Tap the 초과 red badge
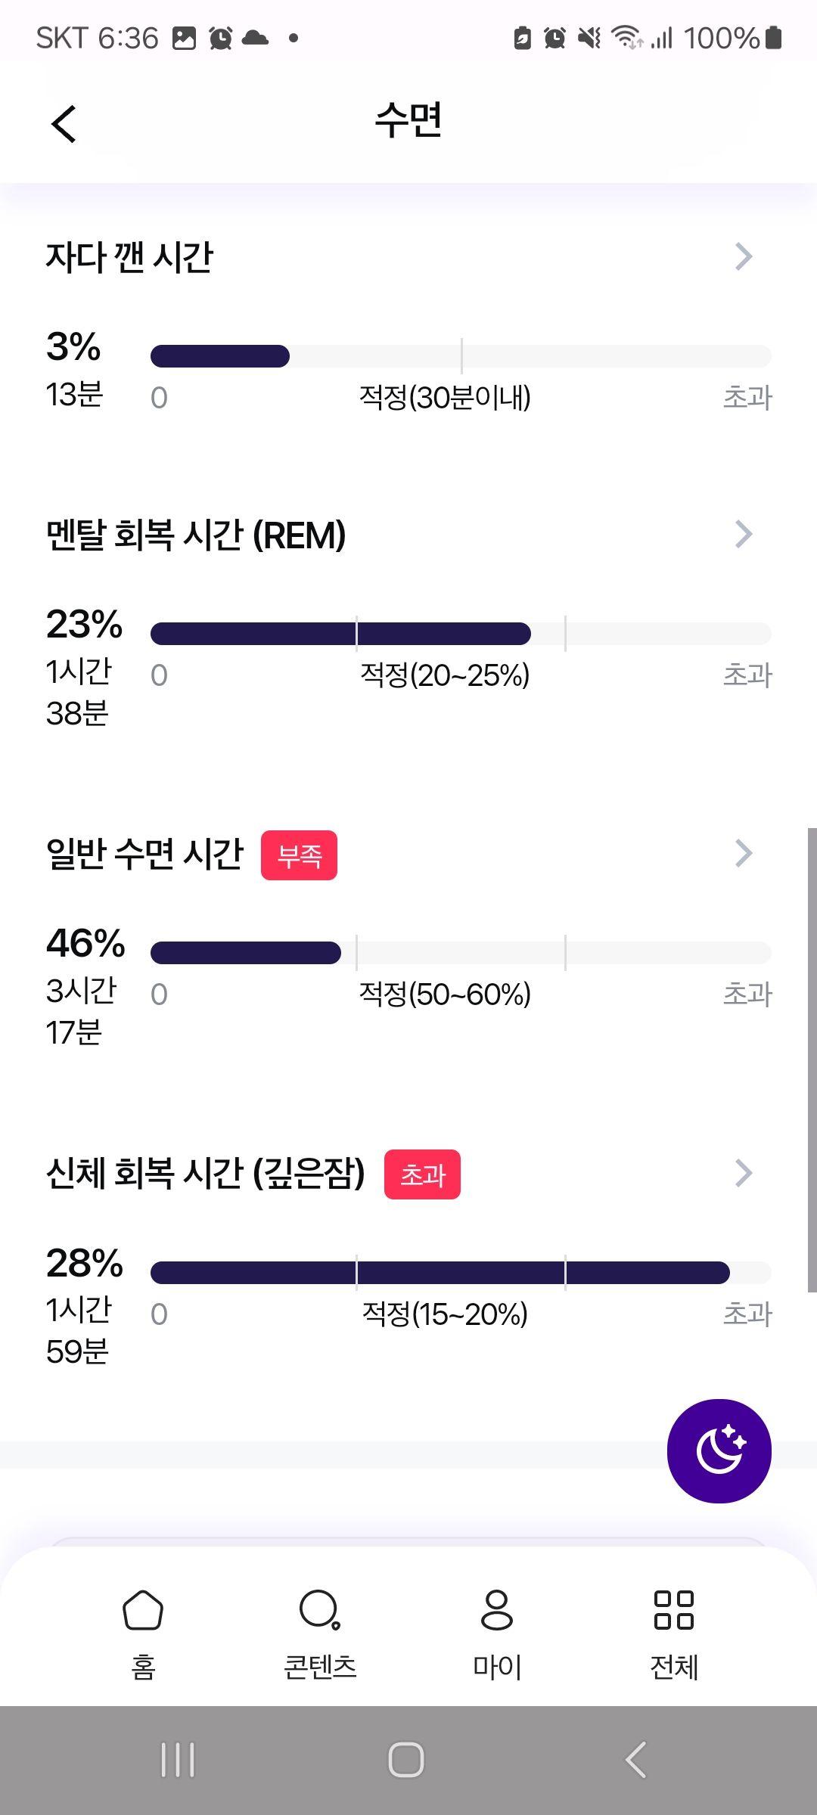This screenshot has width=817, height=1815. pos(422,1174)
